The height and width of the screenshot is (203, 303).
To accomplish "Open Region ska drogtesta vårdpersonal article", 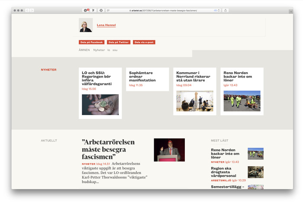I will (224, 172).
